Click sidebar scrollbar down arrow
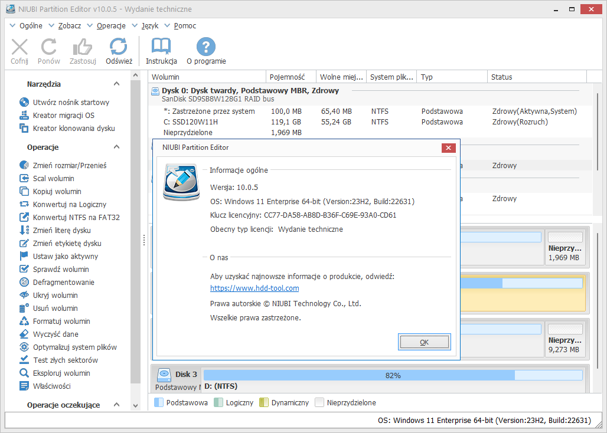The width and height of the screenshot is (607, 433). [x=135, y=406]
